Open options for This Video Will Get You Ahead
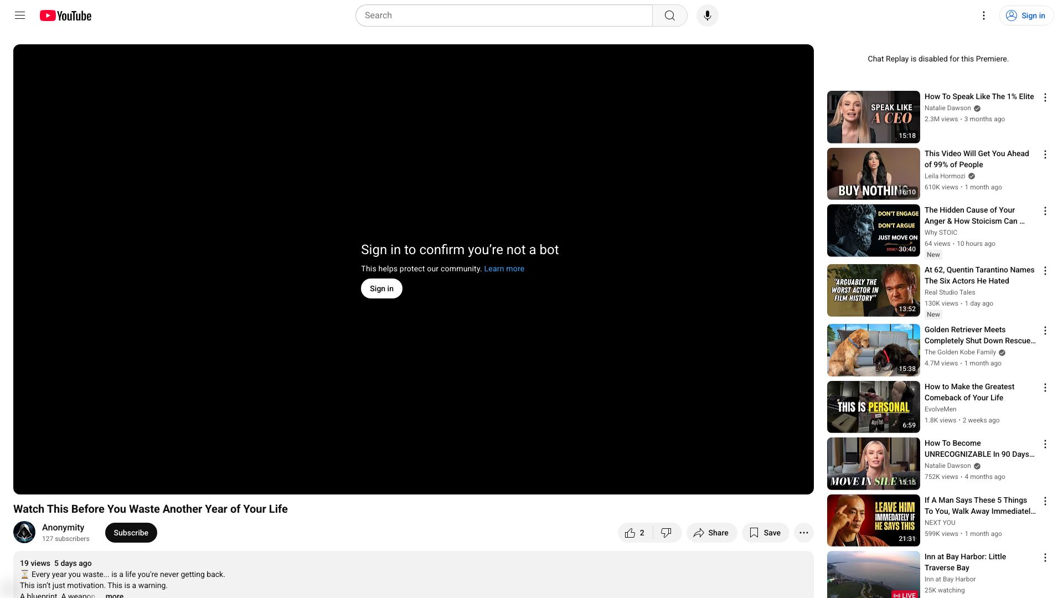The height and width of the screenshot is (598, 1063). coord(1045,154)
